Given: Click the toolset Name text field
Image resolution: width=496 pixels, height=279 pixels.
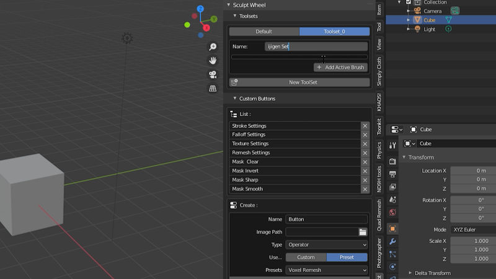Looking at the screenshot, I should pyautogui.click(x=316, y=46).
